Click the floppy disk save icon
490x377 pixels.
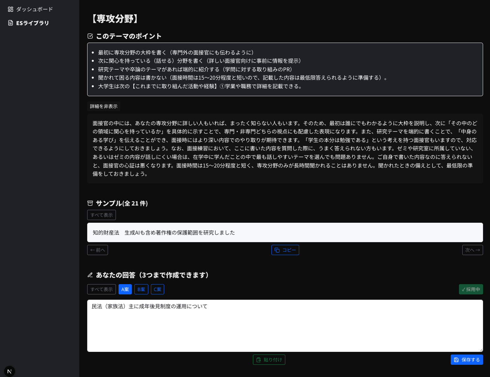tap(456, 360)
